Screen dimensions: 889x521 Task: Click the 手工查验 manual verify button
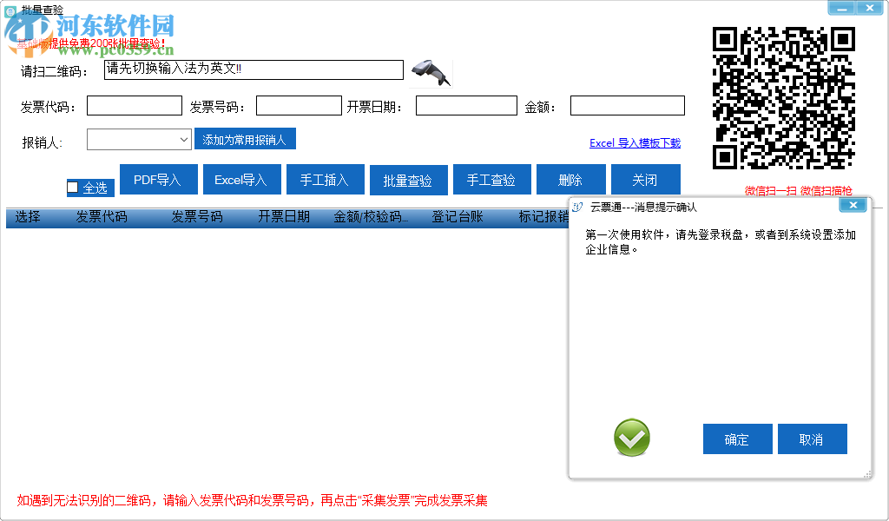(x=491, y=179)
